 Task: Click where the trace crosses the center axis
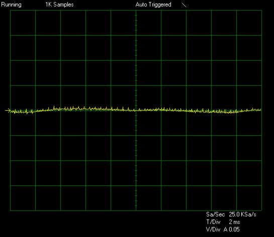coord(136,110)
